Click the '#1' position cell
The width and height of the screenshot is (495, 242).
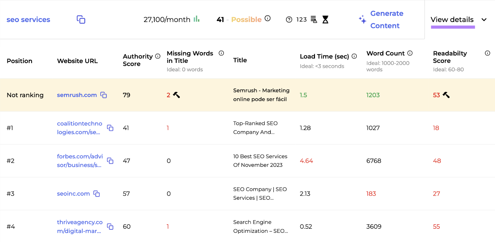coord(10,128)
